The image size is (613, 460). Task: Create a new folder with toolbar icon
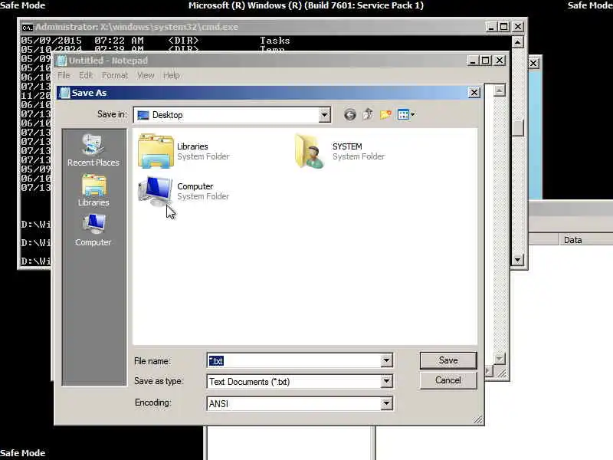[385, 114]
